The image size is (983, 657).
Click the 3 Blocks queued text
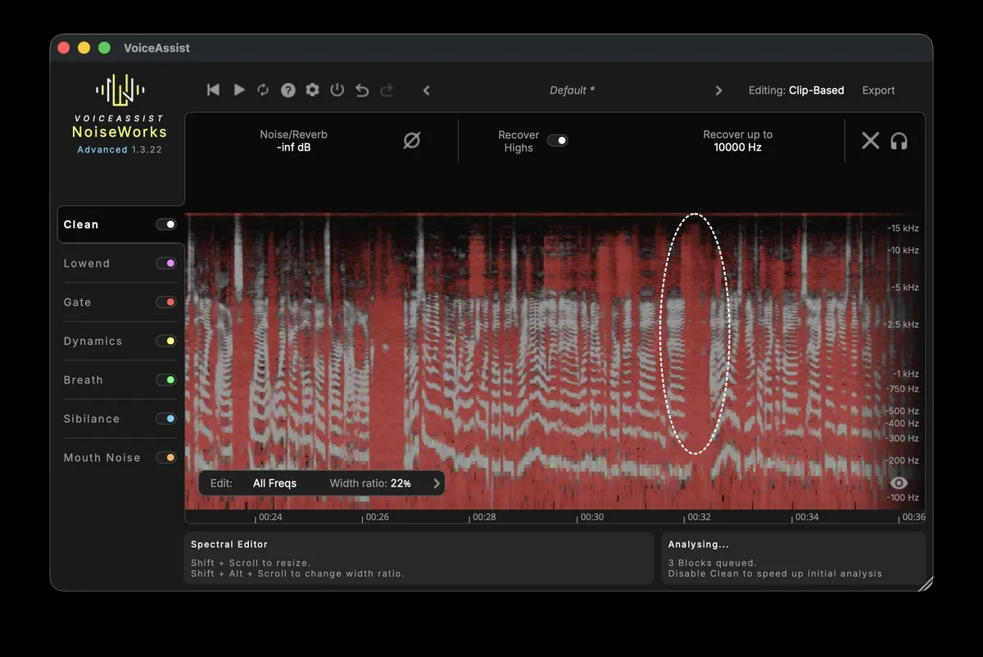point(712,563)
